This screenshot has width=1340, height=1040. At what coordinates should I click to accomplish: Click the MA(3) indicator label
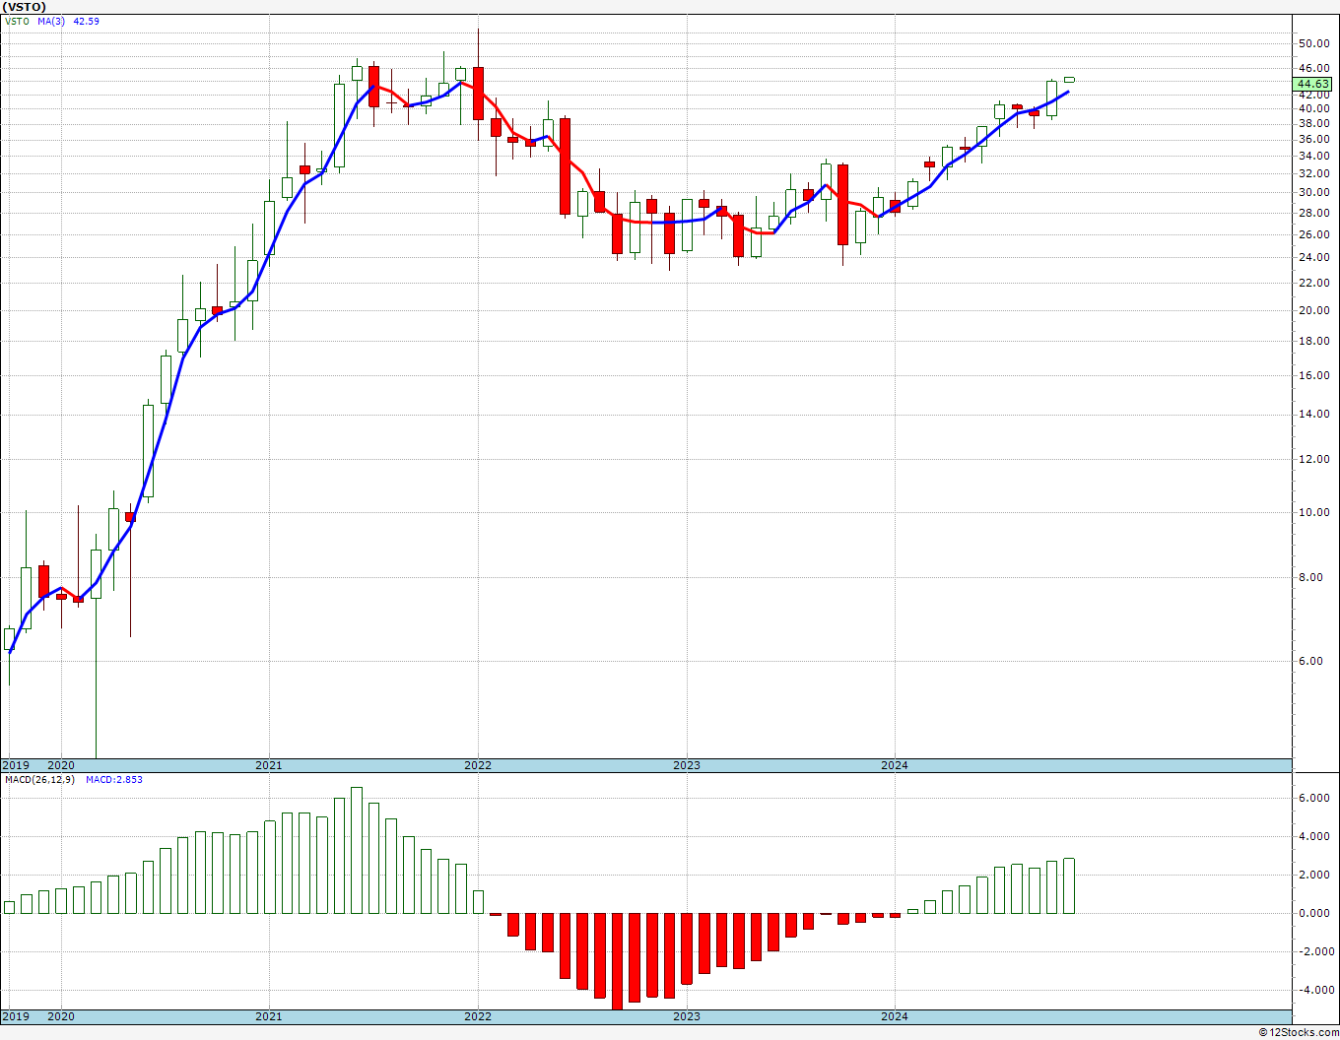[51, 21]
